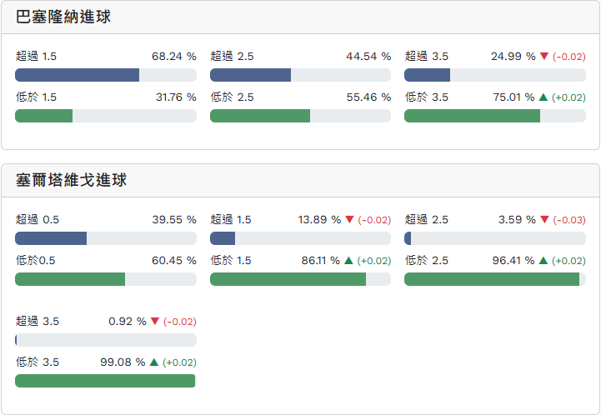Click red down arrow next to 13.89 %
This screenshot has width=601, height=415.
(x=350, y=220)
